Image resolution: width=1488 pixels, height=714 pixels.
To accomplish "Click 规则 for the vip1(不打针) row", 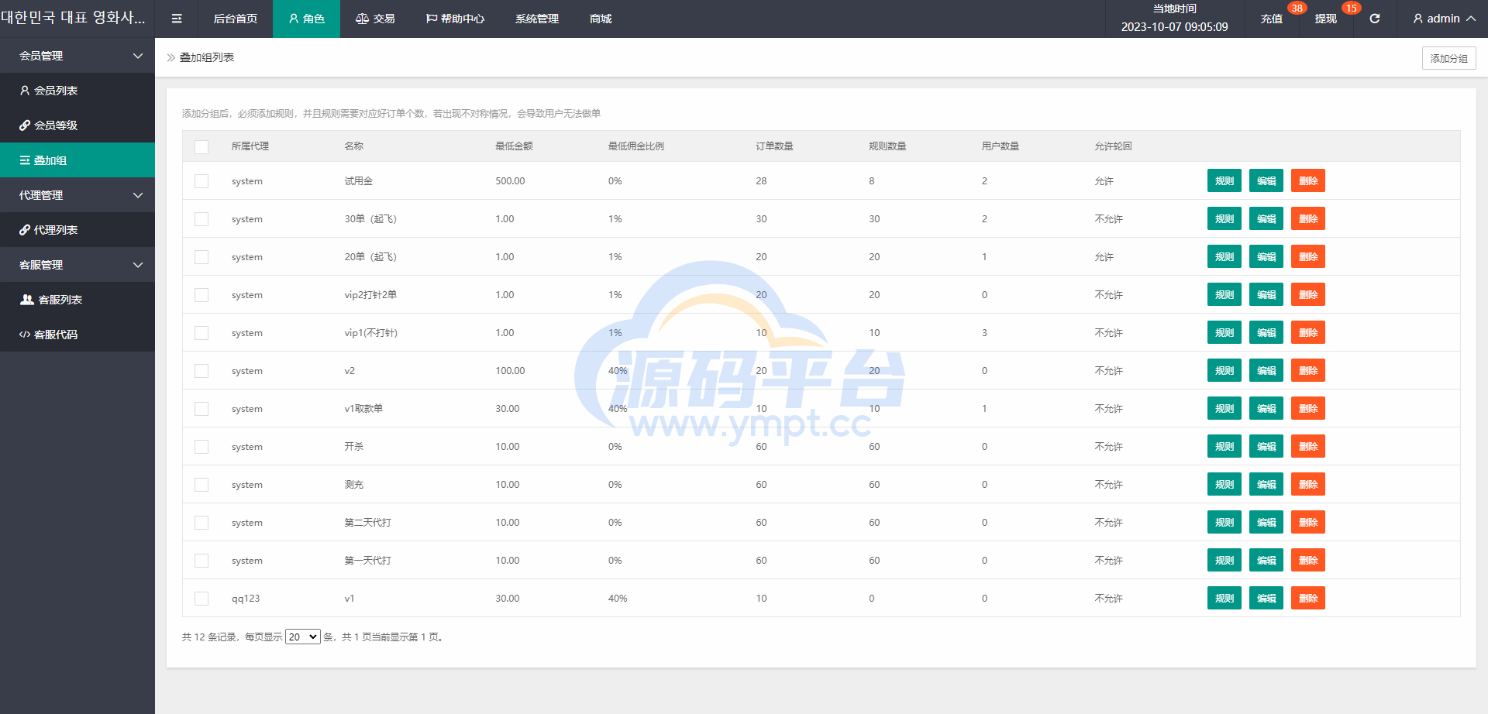I will pyautogui.click(x=1224, y=332).
